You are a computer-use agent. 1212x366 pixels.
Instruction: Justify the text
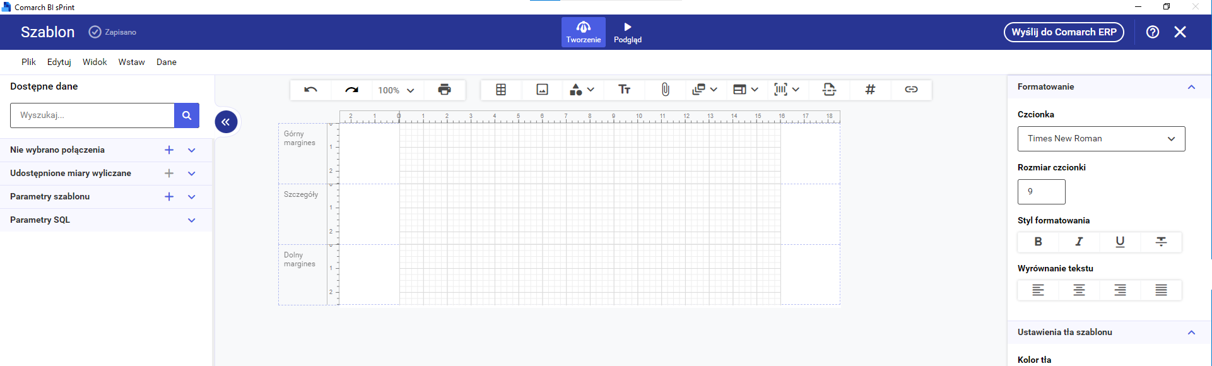[x=1161, y=290]
